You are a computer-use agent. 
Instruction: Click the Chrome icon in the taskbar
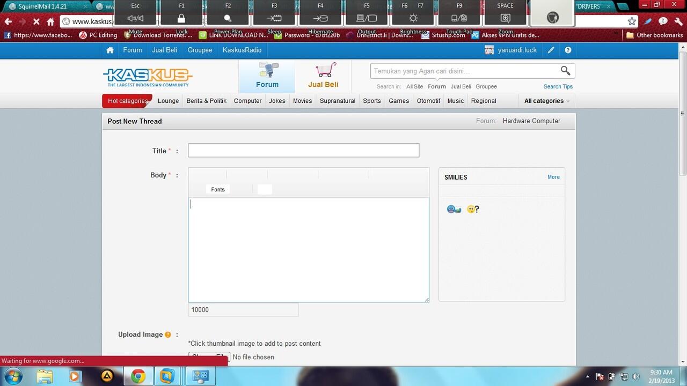pos(138,376)
